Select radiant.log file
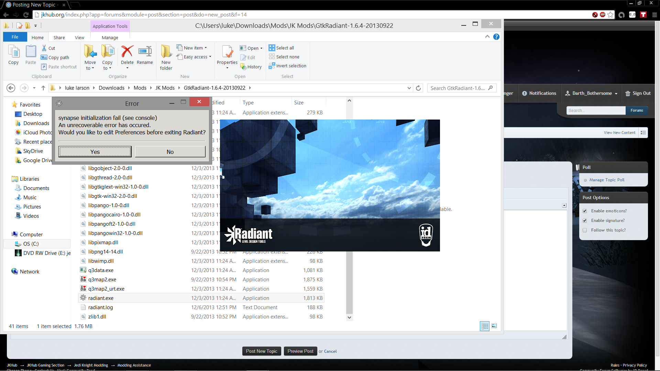The width and height of the screenshot is (660, 371). pyautogui.click(x=100, y=307)
